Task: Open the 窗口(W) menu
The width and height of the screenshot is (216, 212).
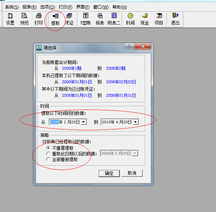Action: coord(101,7)
